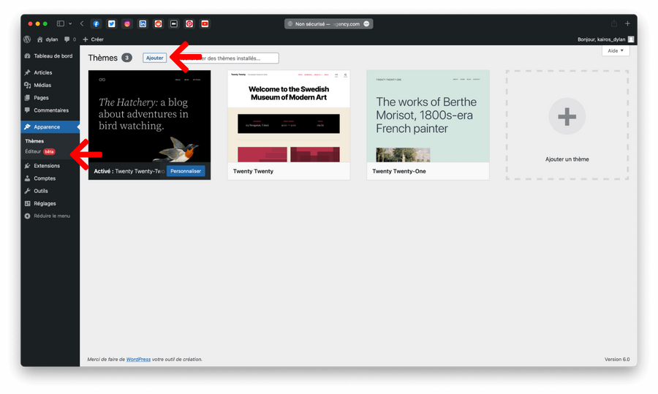Click the Ajouter button next to Thèmes

click(x=154, y=58)
